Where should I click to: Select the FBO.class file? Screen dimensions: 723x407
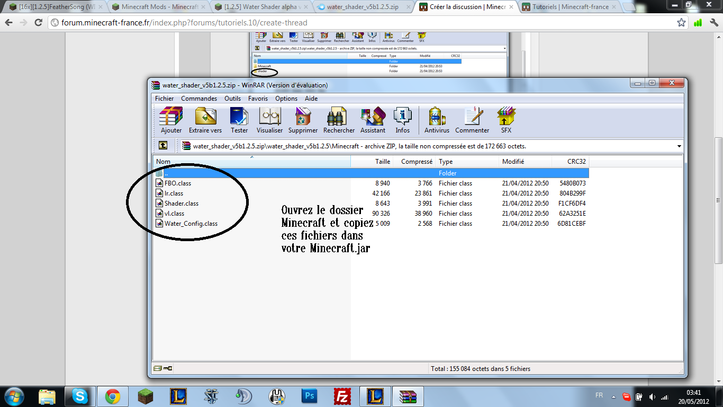click(x=178, y=183)
